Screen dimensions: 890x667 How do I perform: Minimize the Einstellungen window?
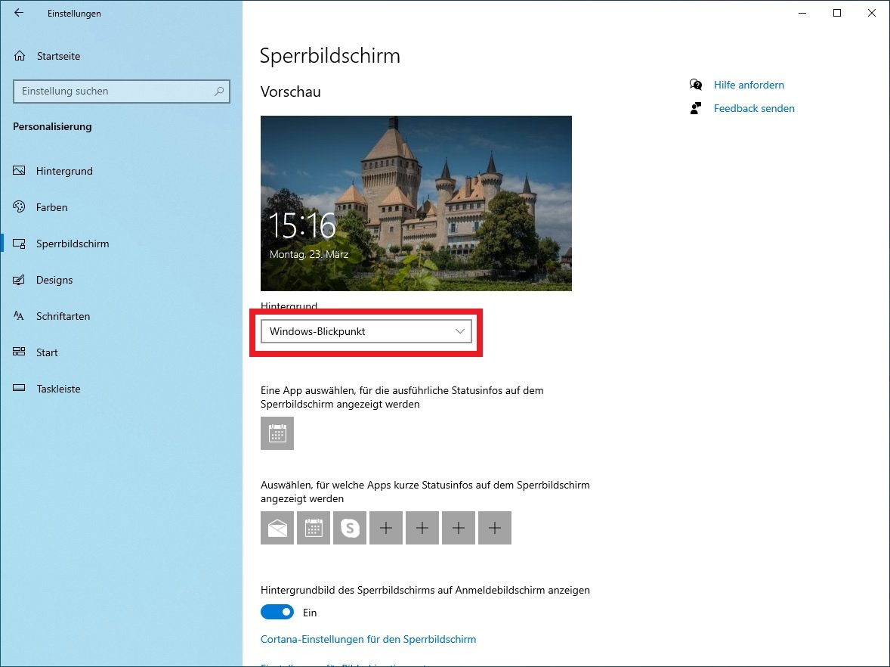click(x=802, y=13)
